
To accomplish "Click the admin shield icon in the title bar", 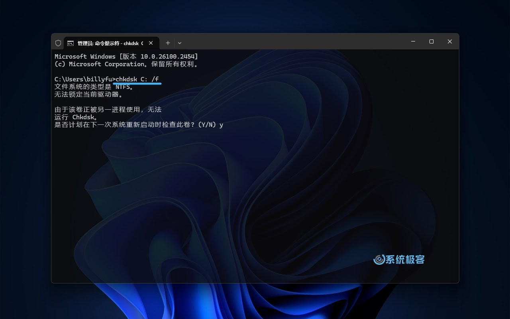I will click(x=58, y=43).
